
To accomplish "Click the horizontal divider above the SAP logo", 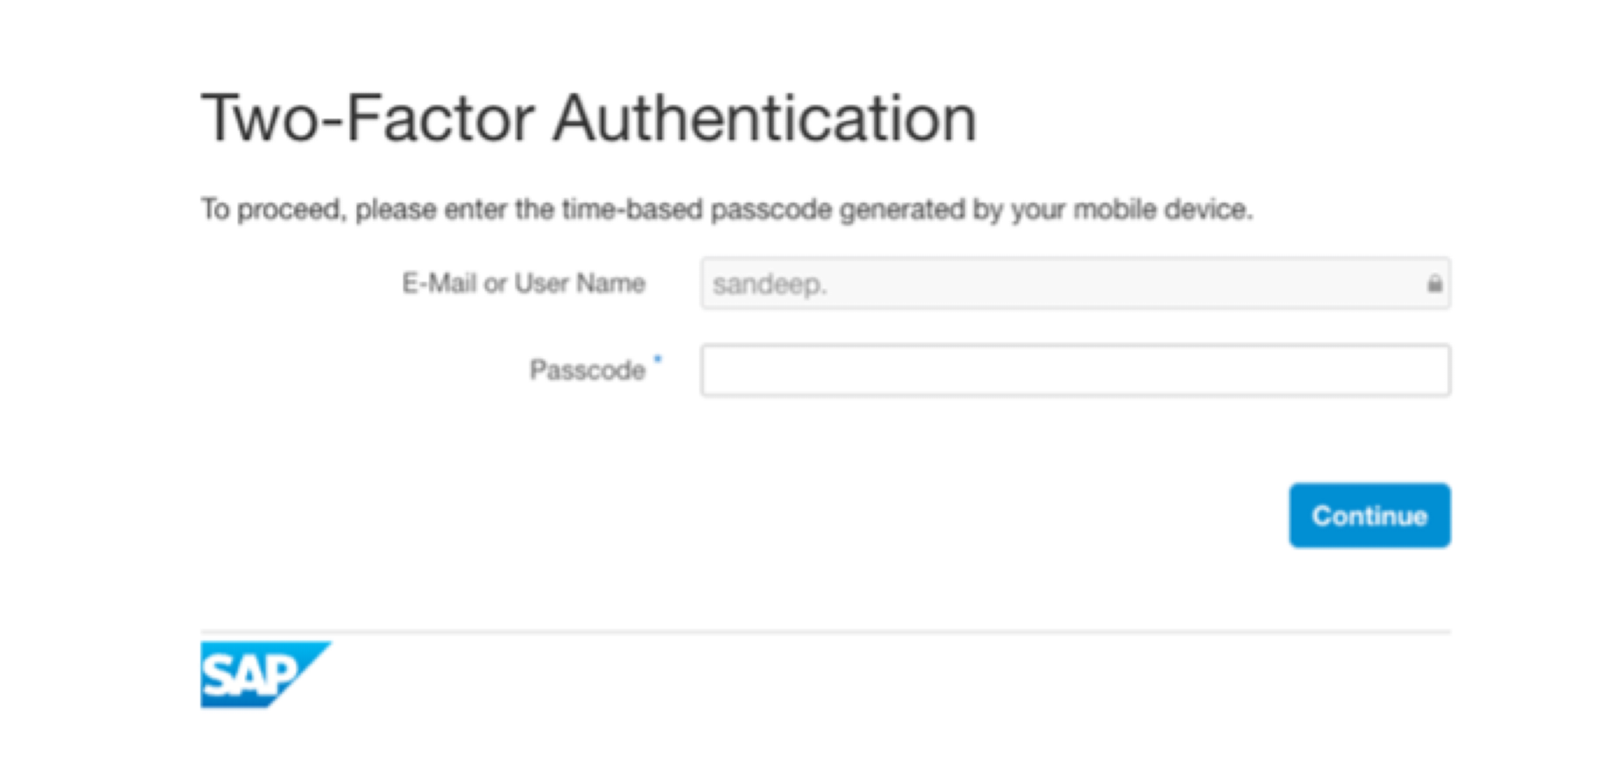I will [825, 632].
